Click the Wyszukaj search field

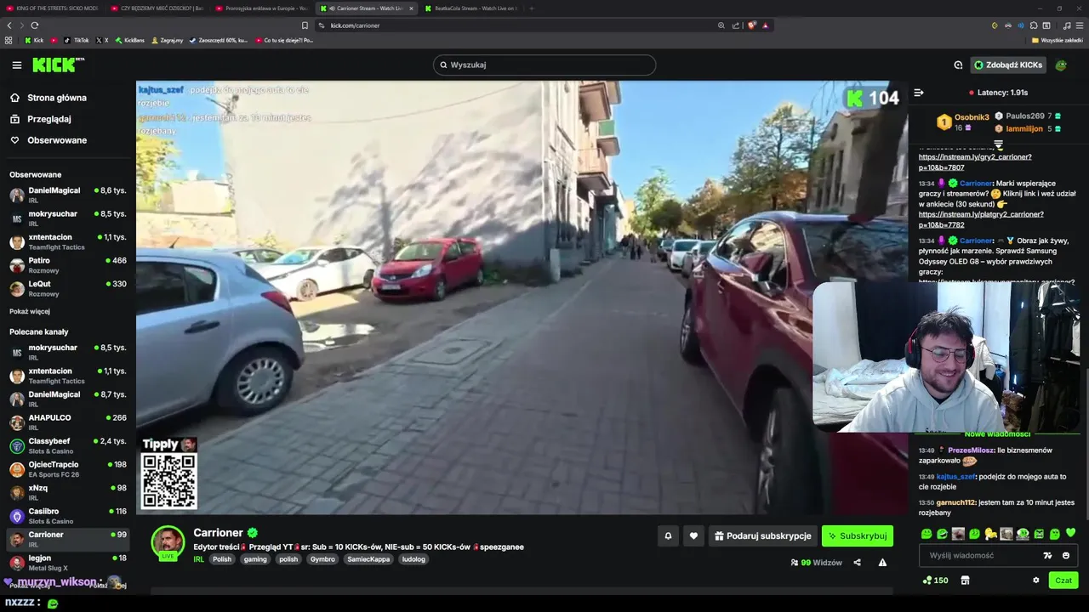[x=544, y=65]
